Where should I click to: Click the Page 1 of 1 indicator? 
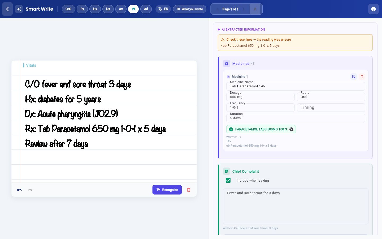230,9
